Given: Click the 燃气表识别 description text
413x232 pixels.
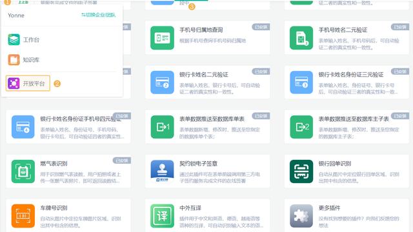Looking at the screenshot, I should click(x=80, y=178).
